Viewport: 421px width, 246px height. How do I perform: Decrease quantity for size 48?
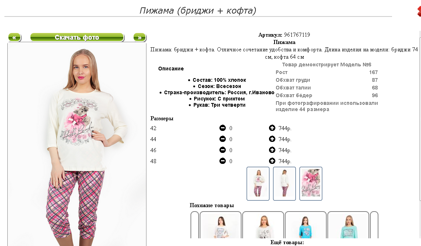222,161
